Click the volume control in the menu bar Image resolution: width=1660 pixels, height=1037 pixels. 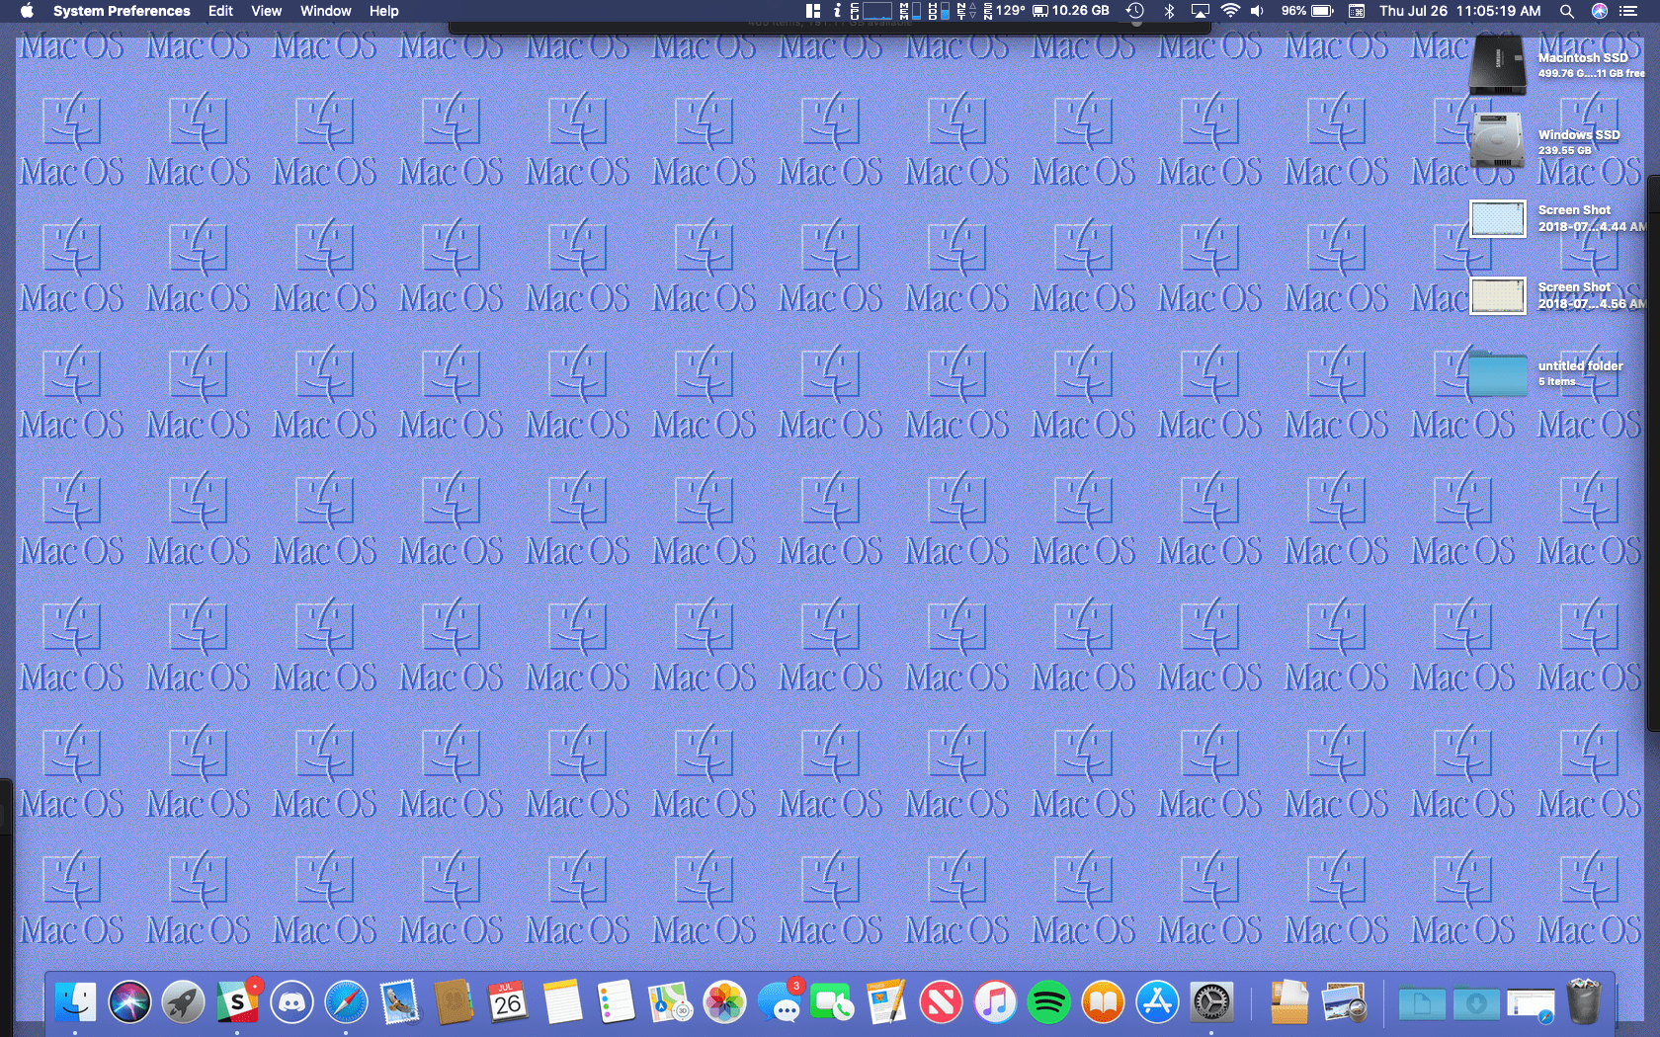[1256, 11]
